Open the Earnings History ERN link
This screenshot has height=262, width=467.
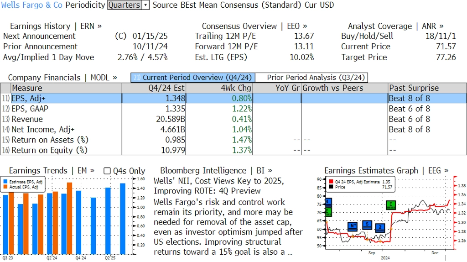point(56,26)
